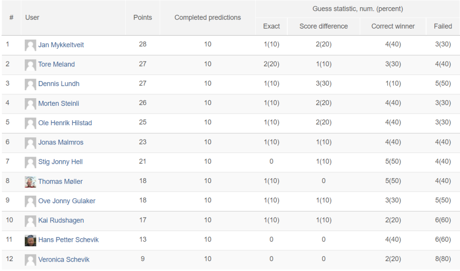Open Veronica Schevik's user link
Screen dimensions: 460x271
[x=64, y=260]
